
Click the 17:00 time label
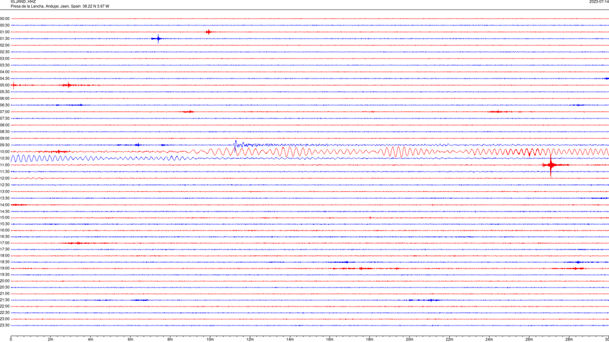point(4,243)
